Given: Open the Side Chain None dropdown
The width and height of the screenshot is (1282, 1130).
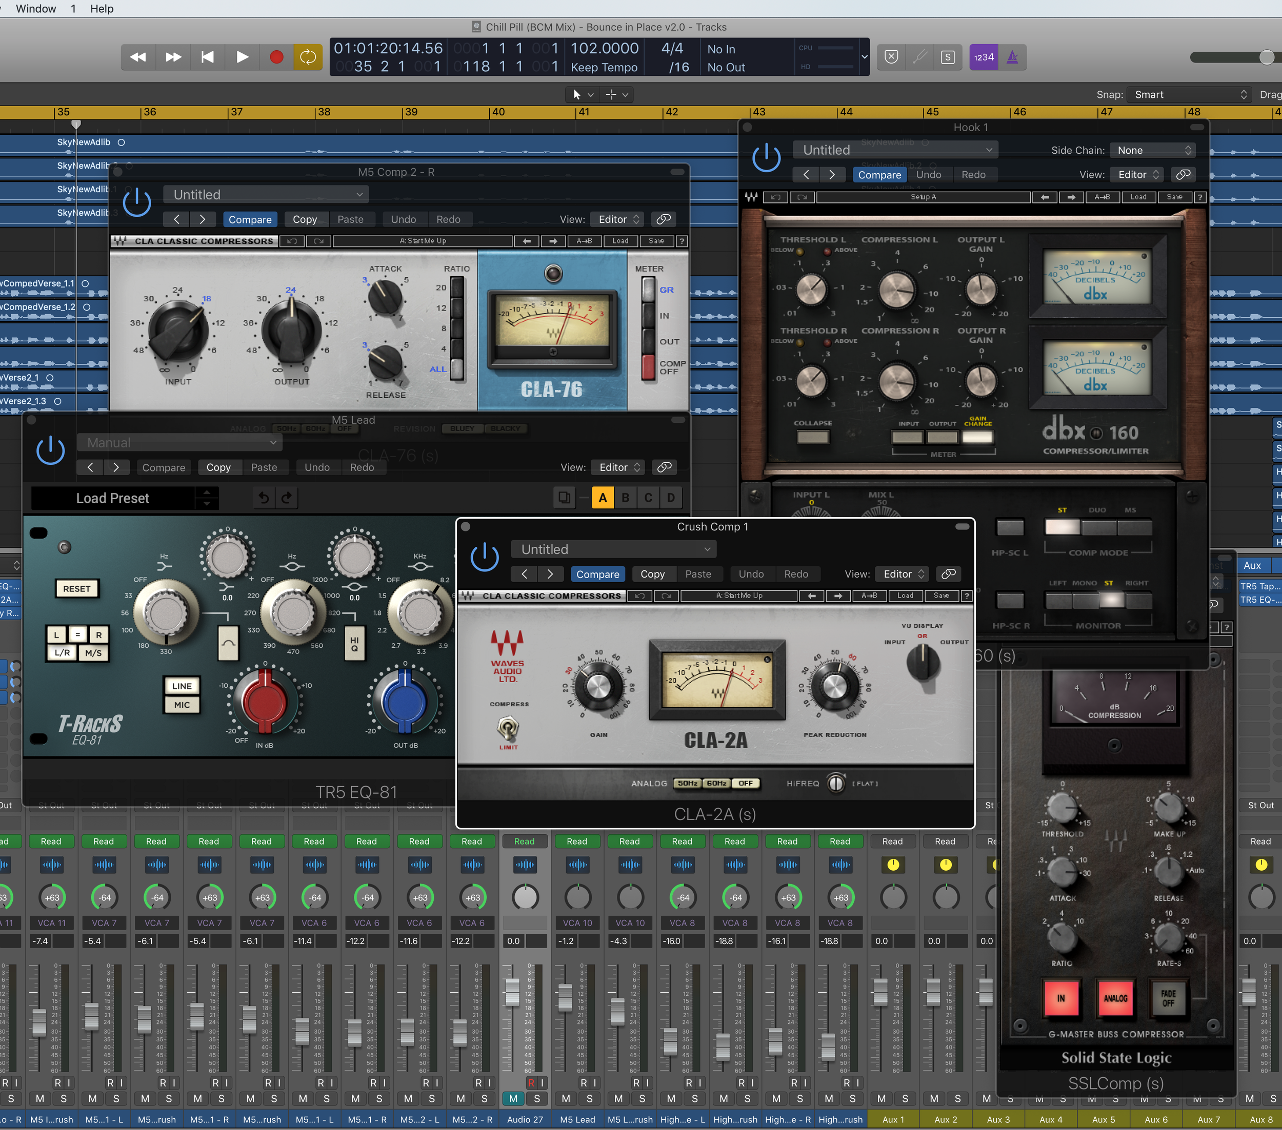Looking at the screenshot, I should [1153, 151].
